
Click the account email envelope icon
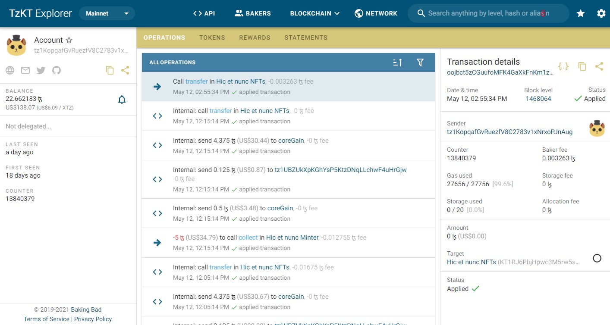click(x=25, y=70)
